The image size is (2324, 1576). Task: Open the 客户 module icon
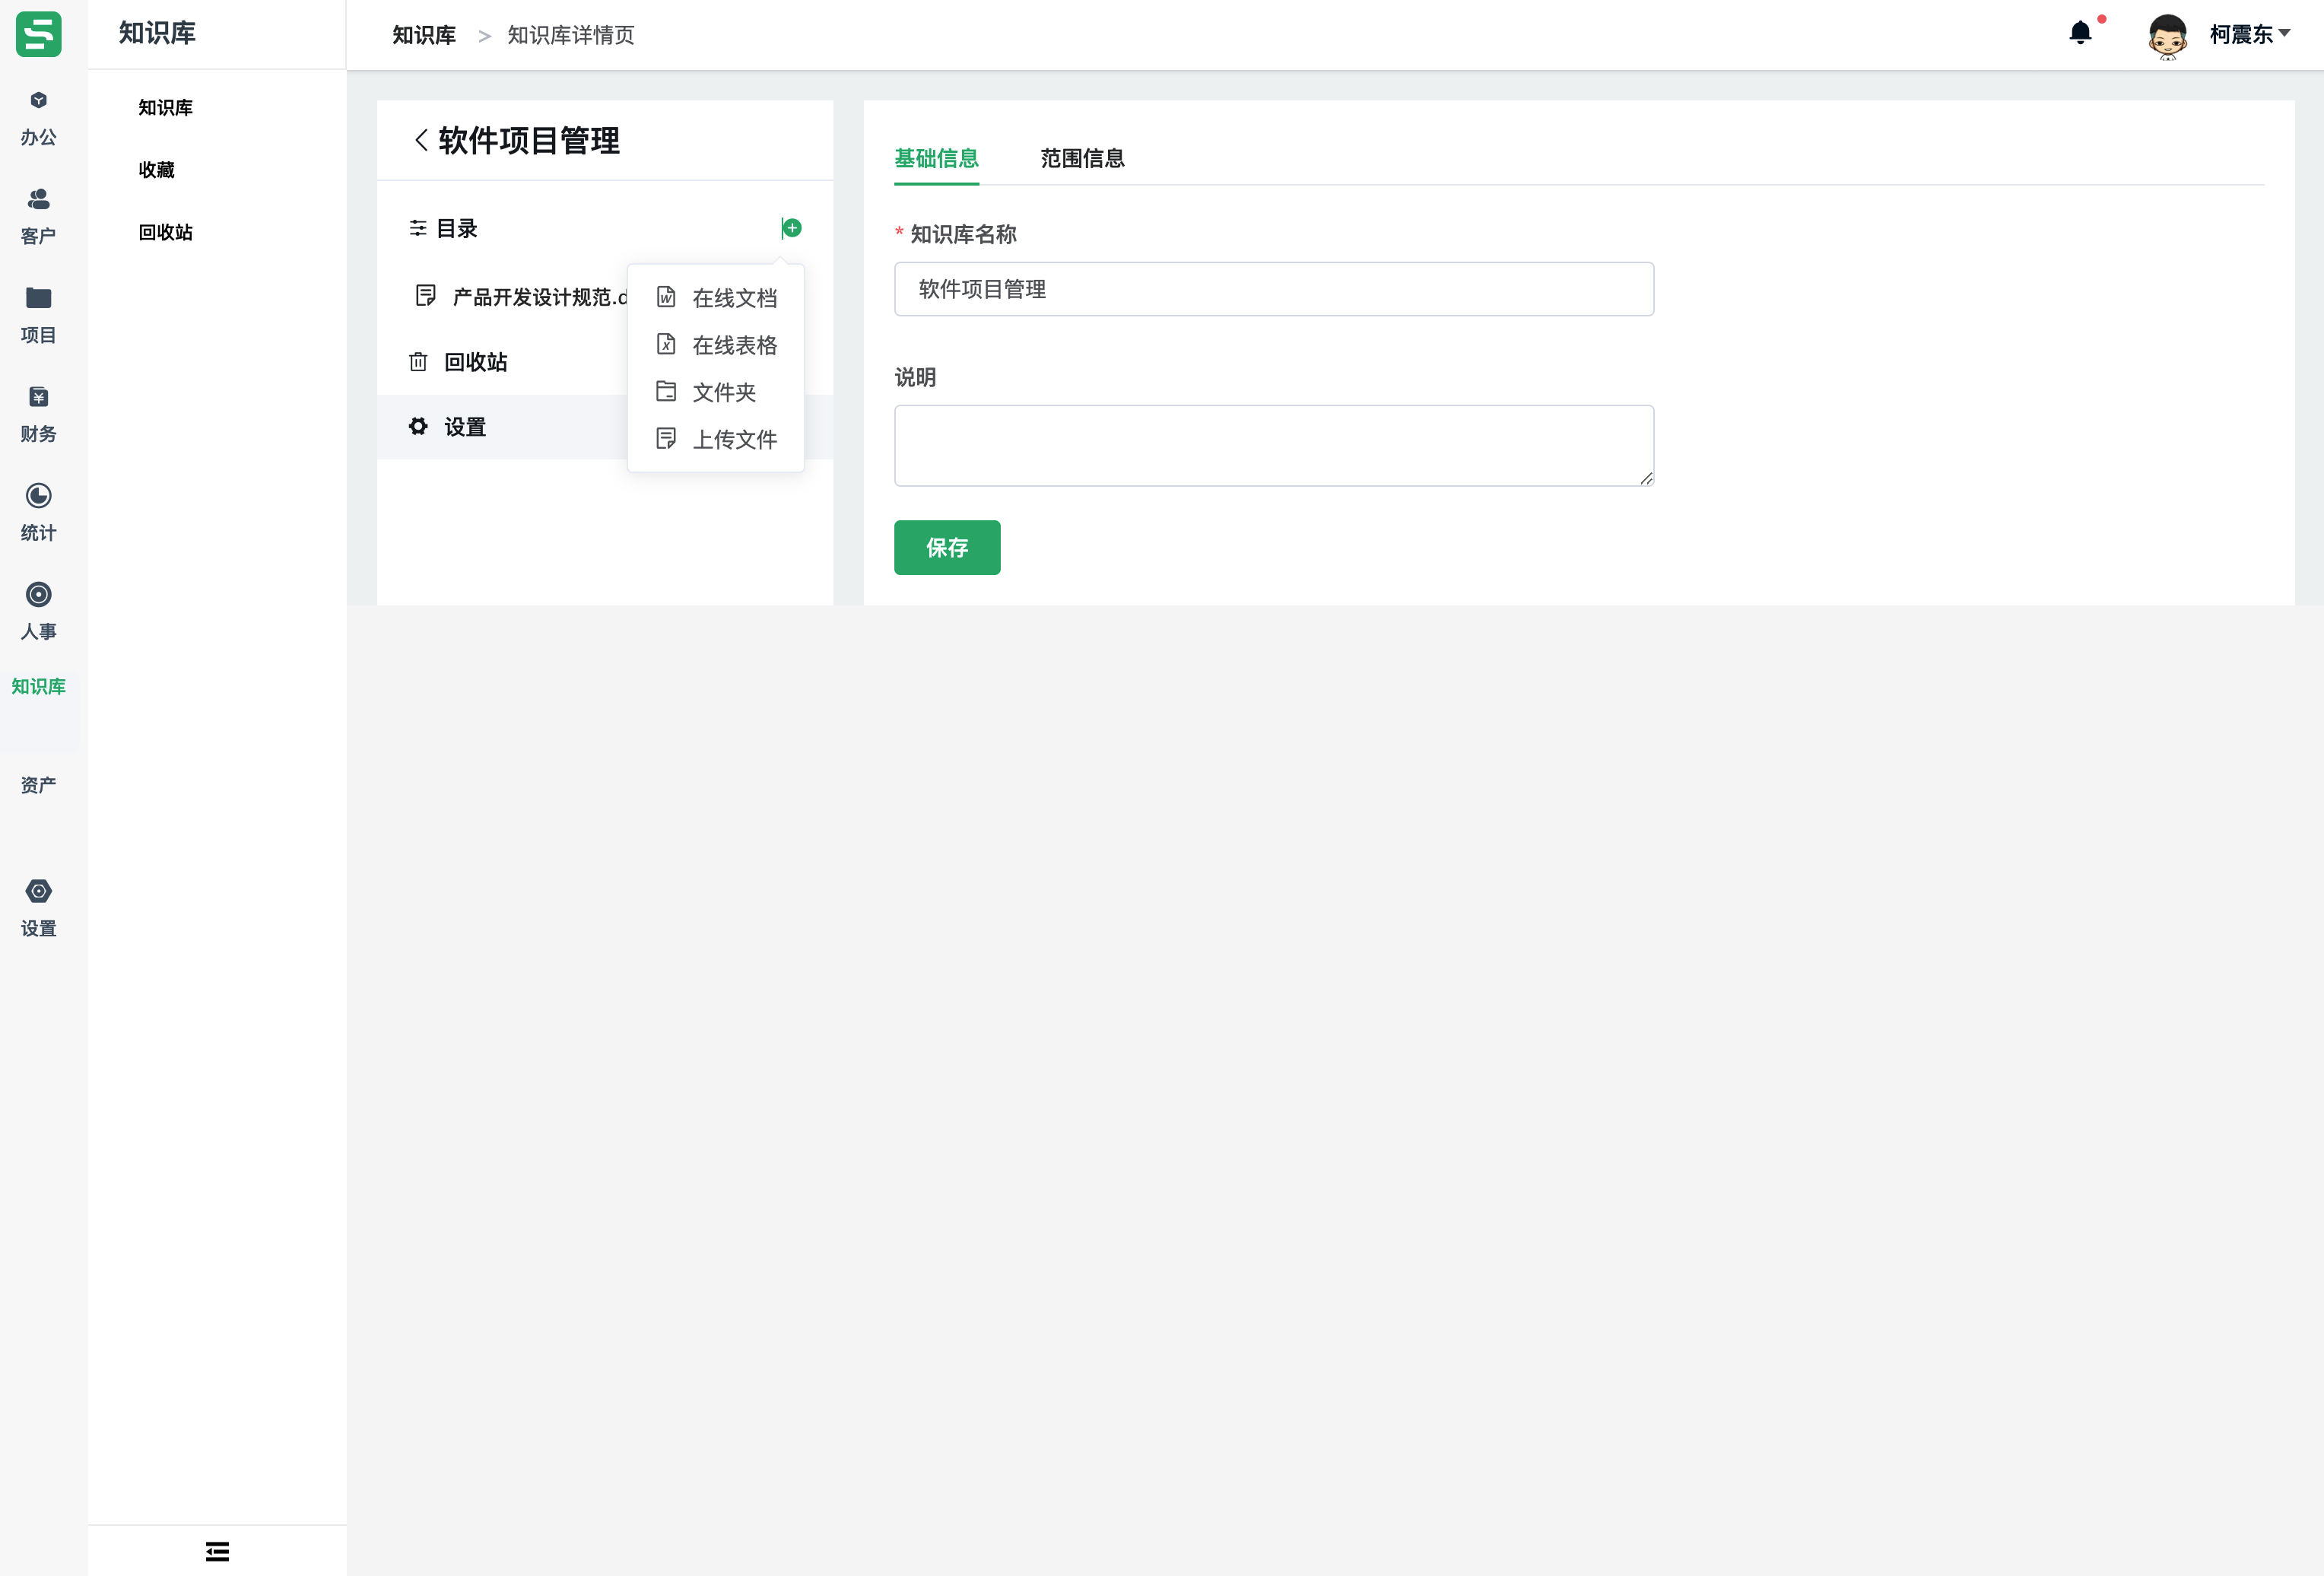(38, 199)
